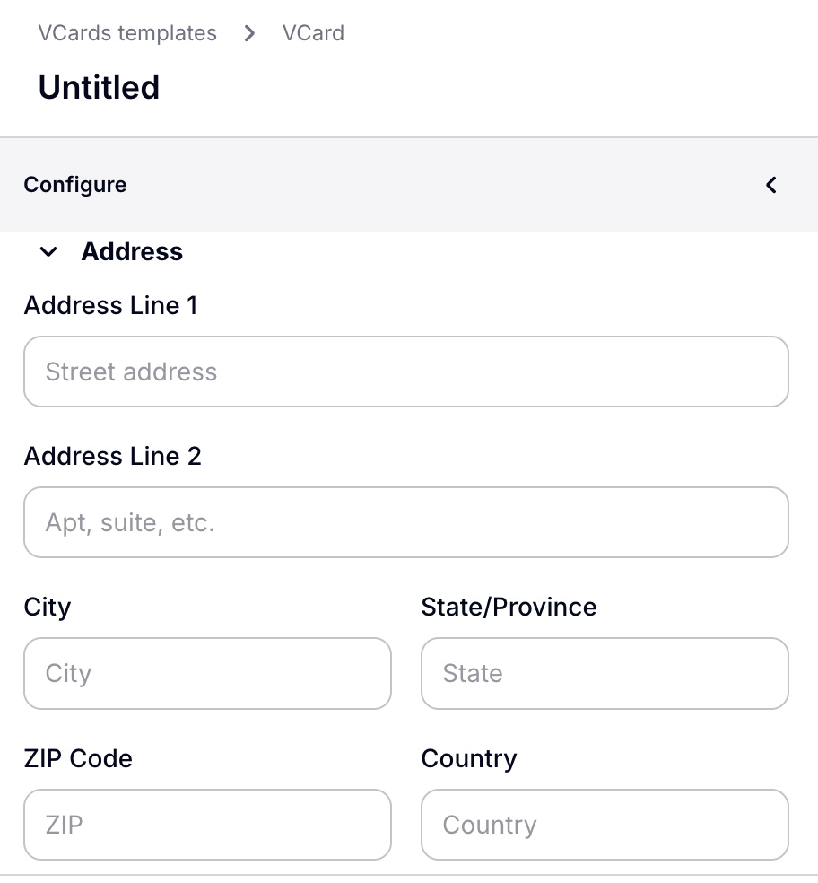The image size is (818, 883).
Task: Click the Address Line 1 label
Action: 110,305
